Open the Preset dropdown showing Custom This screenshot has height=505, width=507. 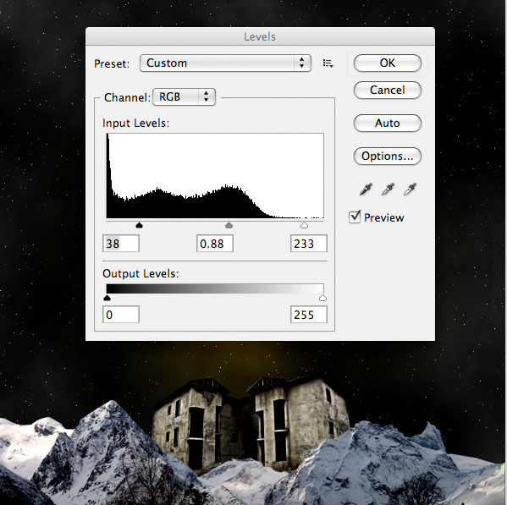tap(225, 63)
